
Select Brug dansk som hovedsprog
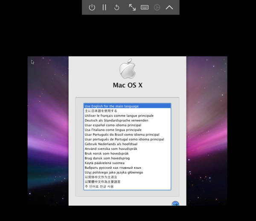(x=127, y=158)
